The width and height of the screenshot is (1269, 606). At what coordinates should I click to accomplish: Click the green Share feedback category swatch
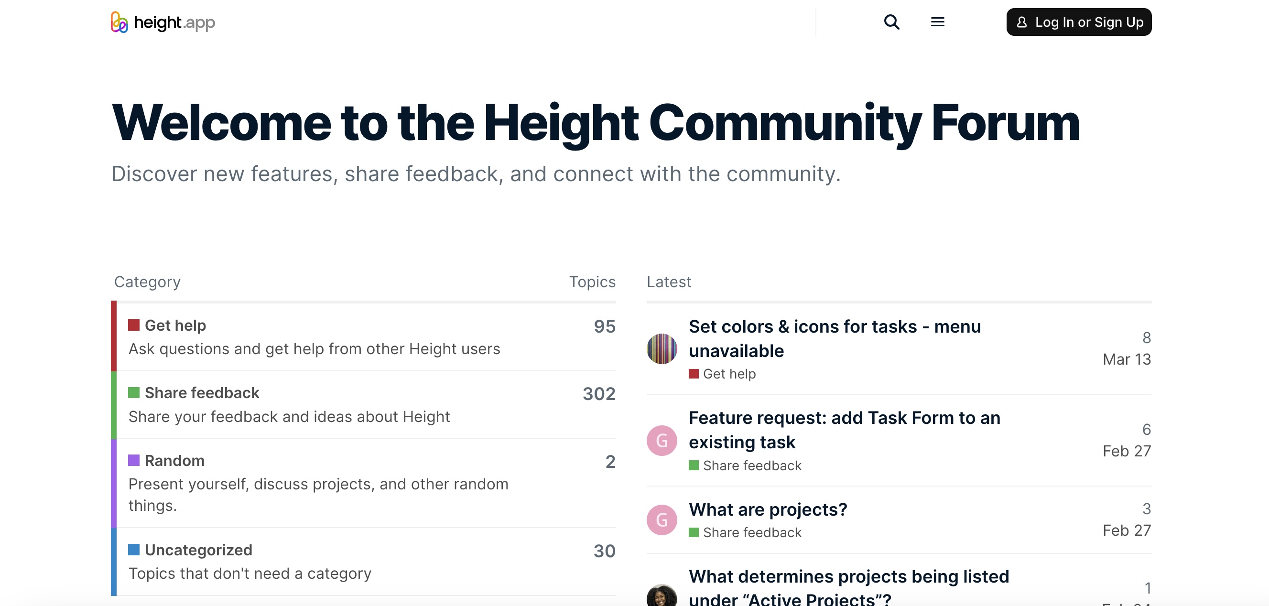(133, 393)
